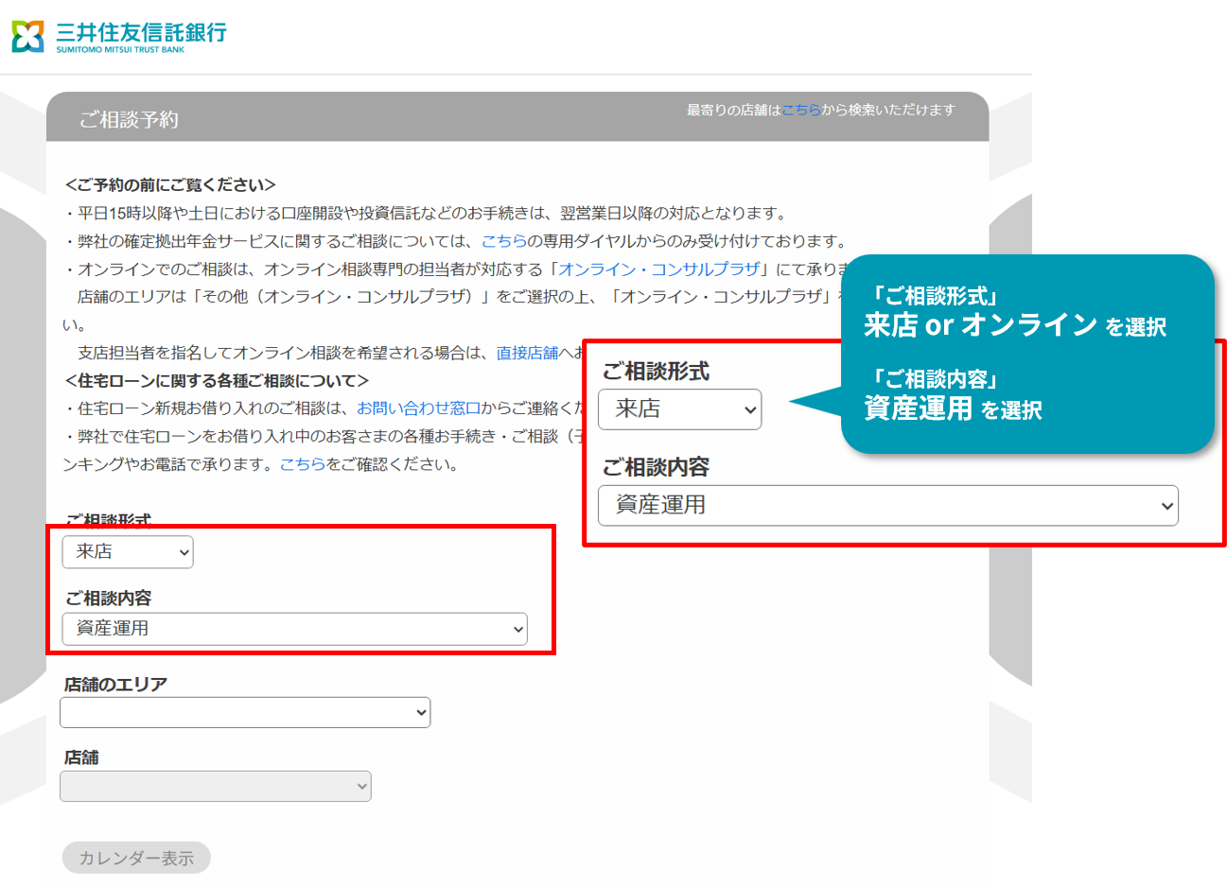Follow the オンライン・コンサルプラザ link
The width and height of the screenshot is (1227, 886).
click(658, 269)
